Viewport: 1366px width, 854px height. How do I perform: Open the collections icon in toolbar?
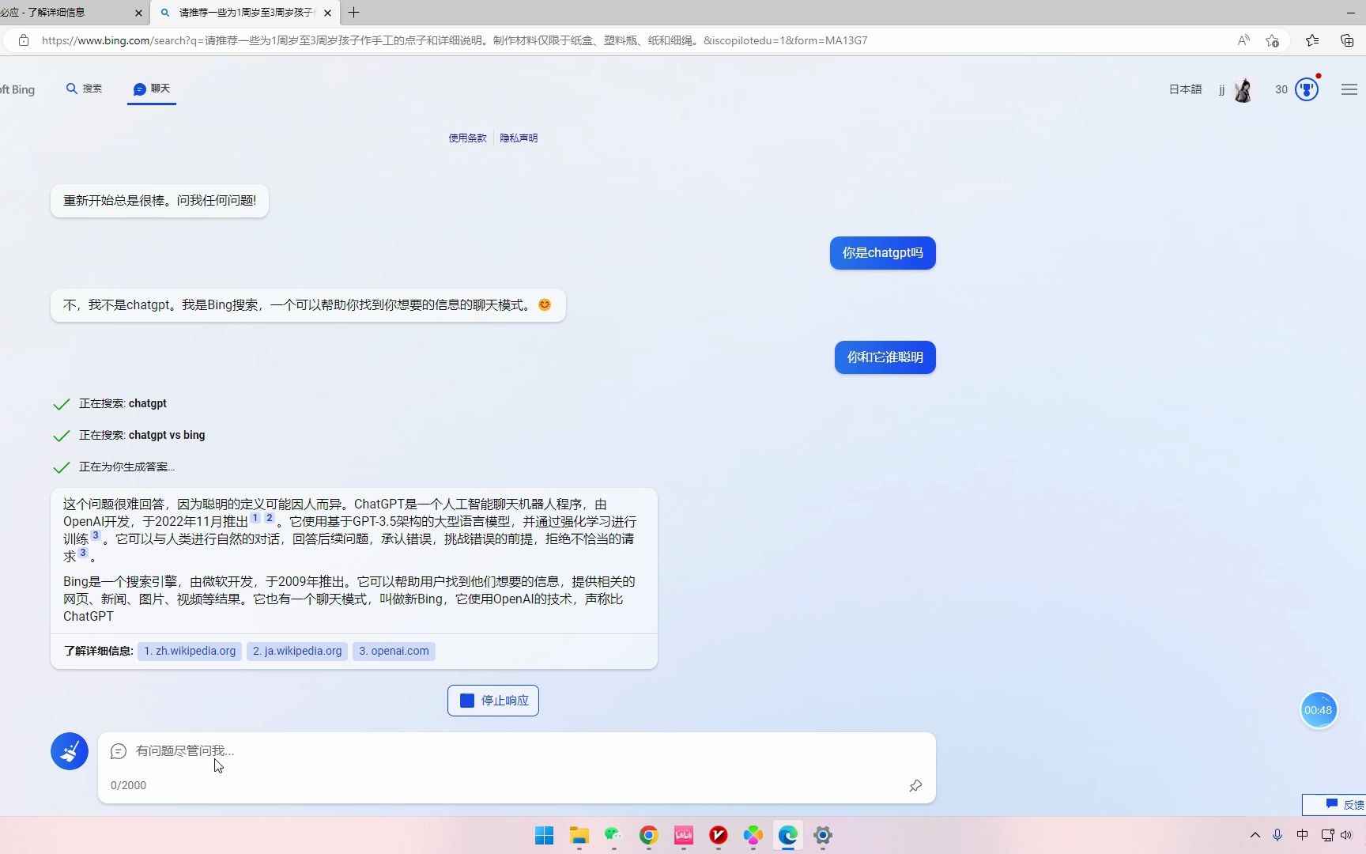pyautogui.click(x=1347, y=40)
